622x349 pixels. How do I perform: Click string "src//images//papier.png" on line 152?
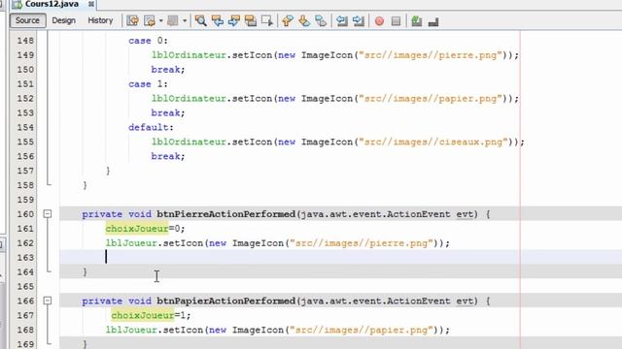click(x=431, y=99)
